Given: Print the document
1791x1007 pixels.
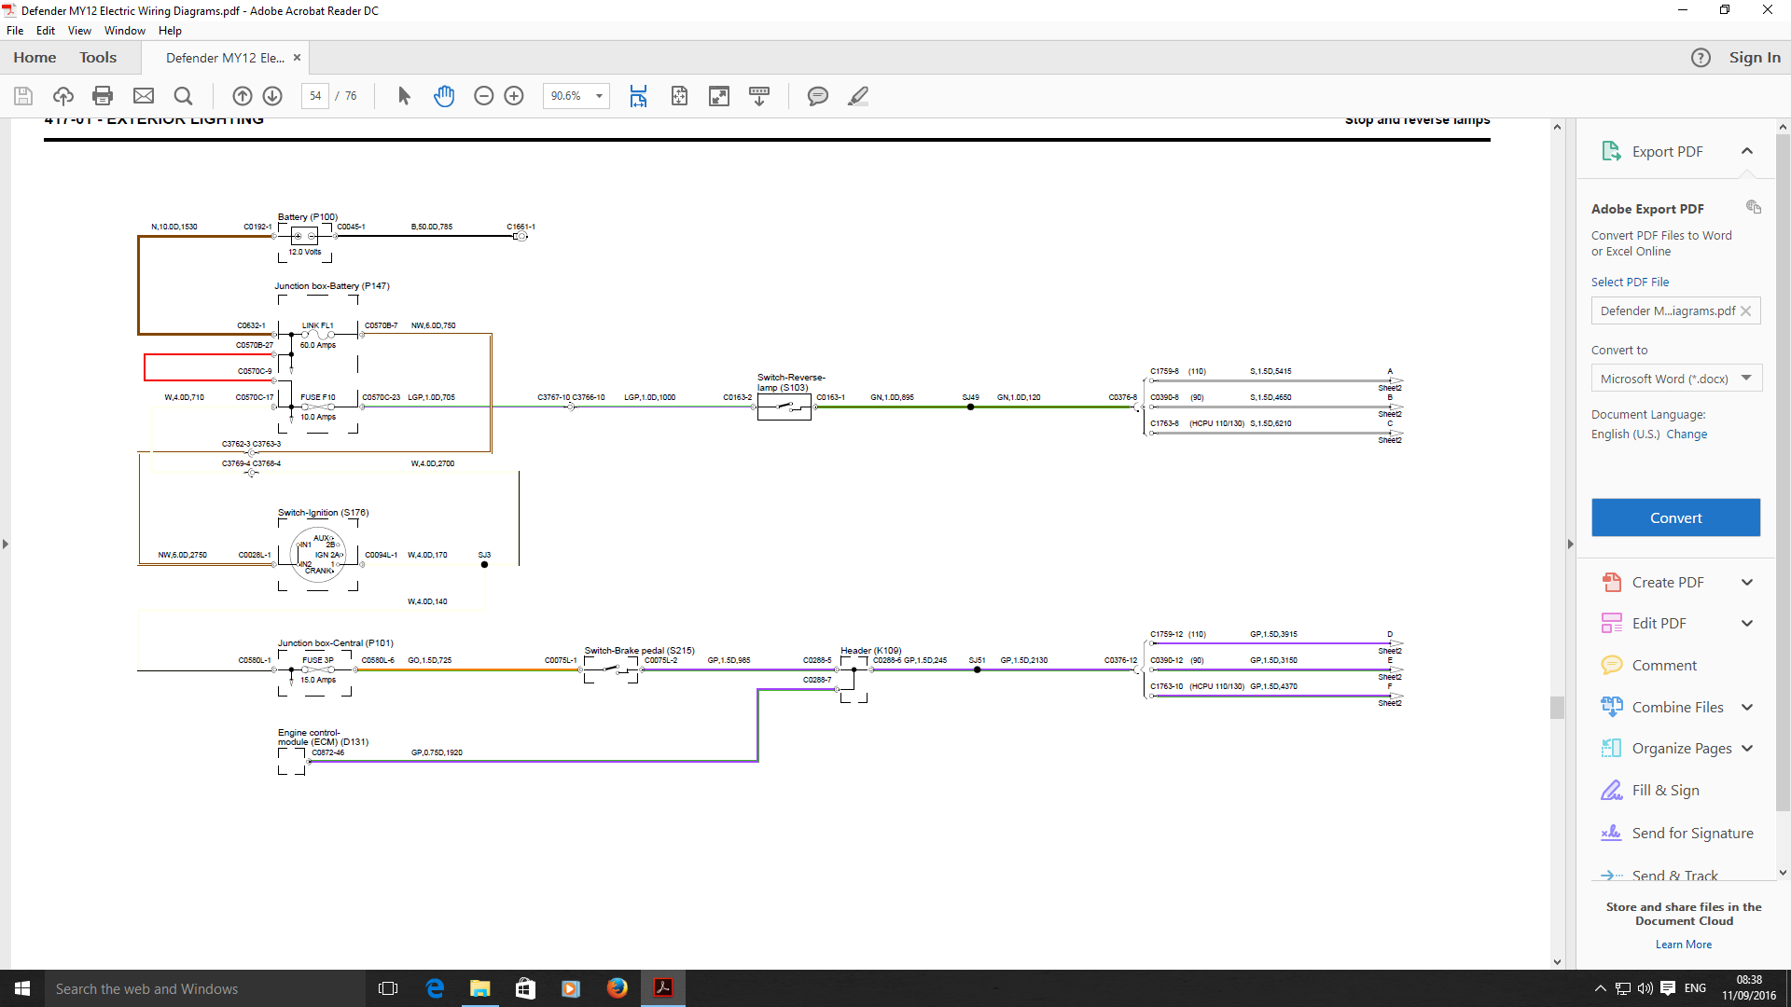Looking at the screenshot, I should click(x=104, y=96).
